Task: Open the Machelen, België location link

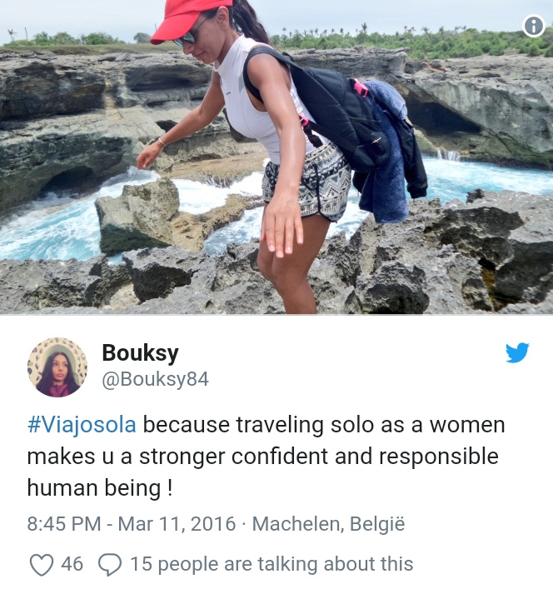Action: (328, 524)
